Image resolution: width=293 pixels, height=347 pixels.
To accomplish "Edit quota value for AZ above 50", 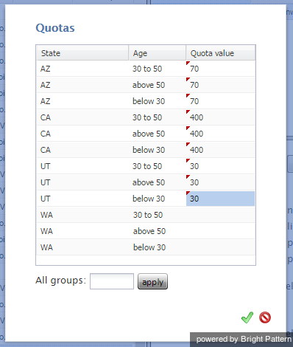I will pos(221,85).
